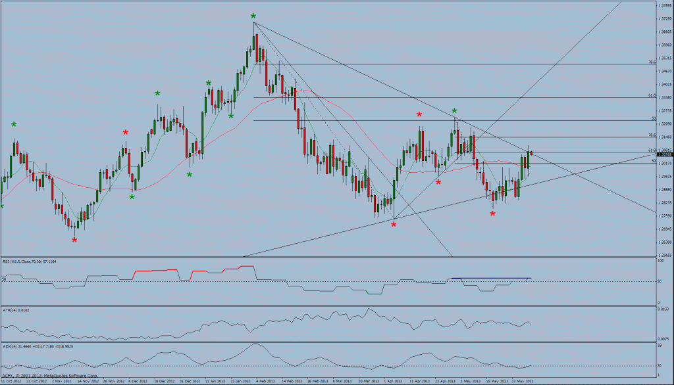Select the topmost 78.6 Fibonacci level label
Viewport: 674px width, 385px height.
[x=651, y=62]
